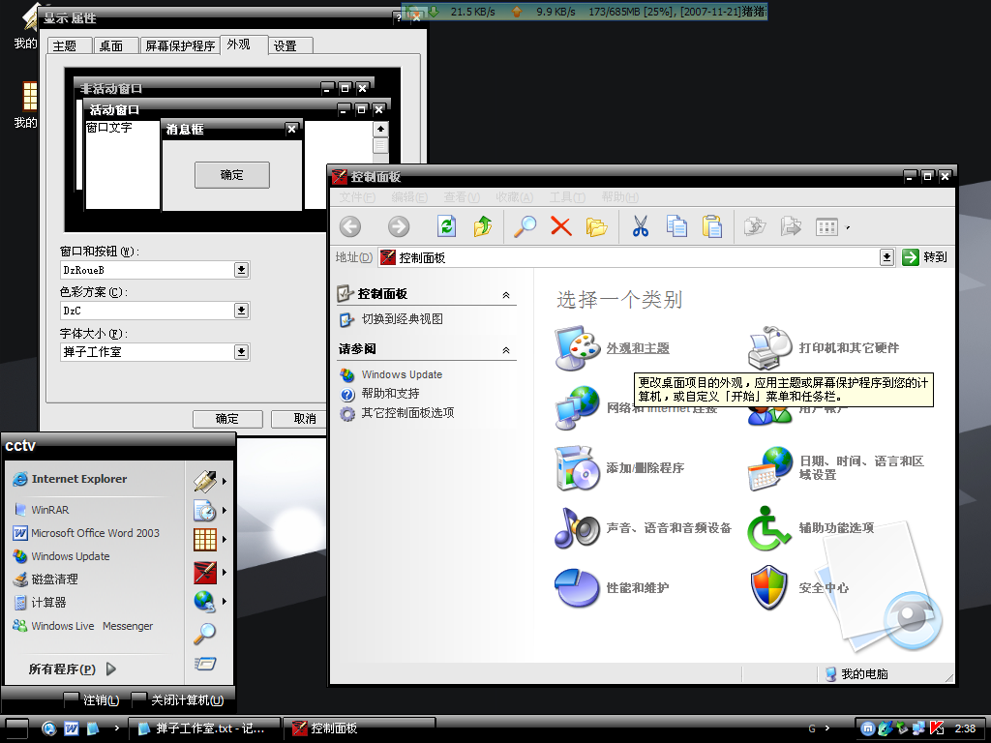The image size is (991, 743).
Task: Open Windows Update sidebar link
Action: tap(402, 374)
